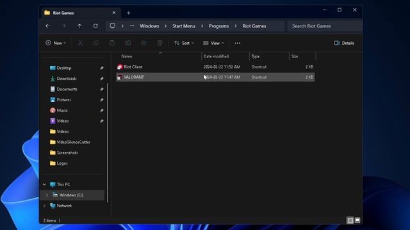Unpin Desktop using its pin icon

pyautogui.click(x=102, y=68)
